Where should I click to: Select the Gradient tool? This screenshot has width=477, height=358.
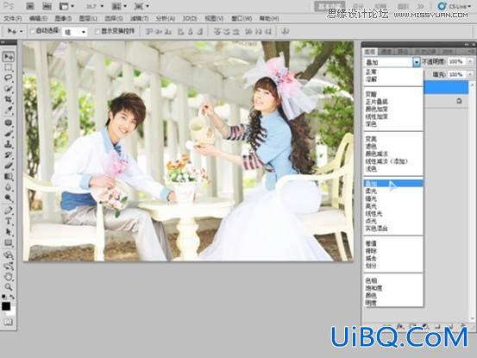point(9,177)
